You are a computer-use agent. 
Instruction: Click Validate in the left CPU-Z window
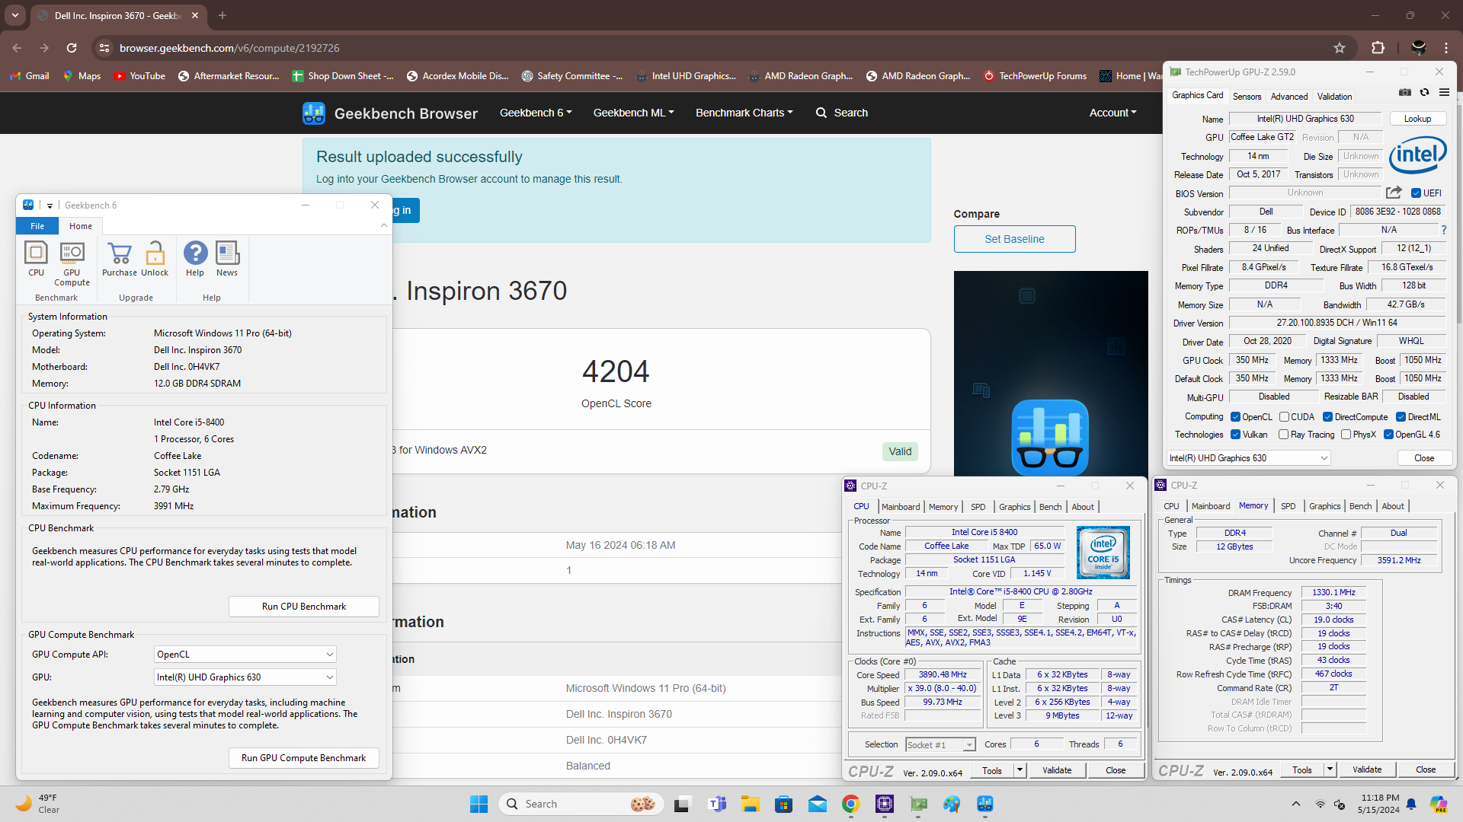pyautogui.click(x=1057, y=770)
